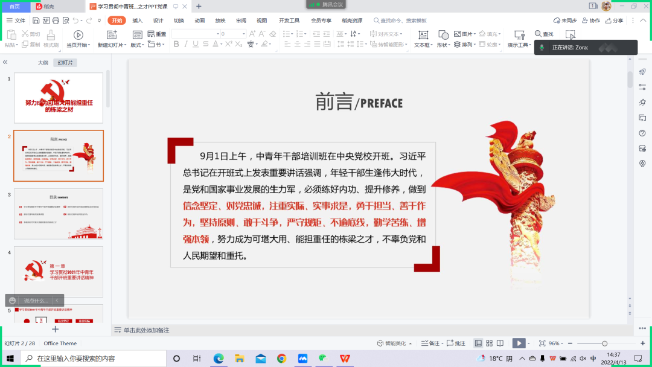Open the 演示工具 presentation tools icon
Screen dimensions: 652x367
519,35
